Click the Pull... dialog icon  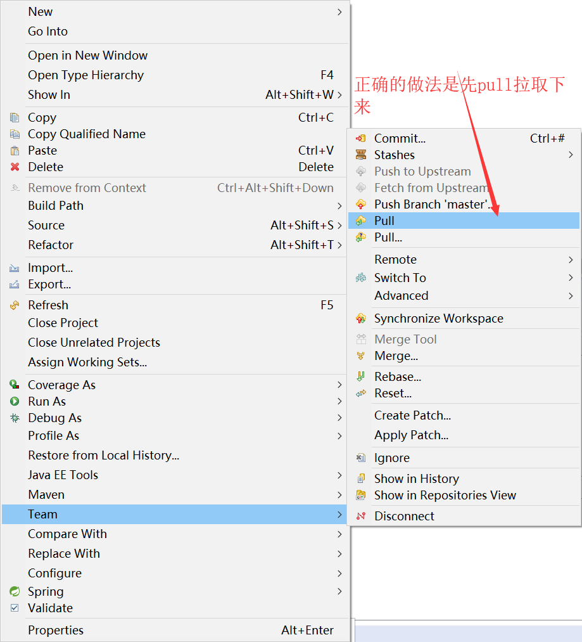(360, 237)
